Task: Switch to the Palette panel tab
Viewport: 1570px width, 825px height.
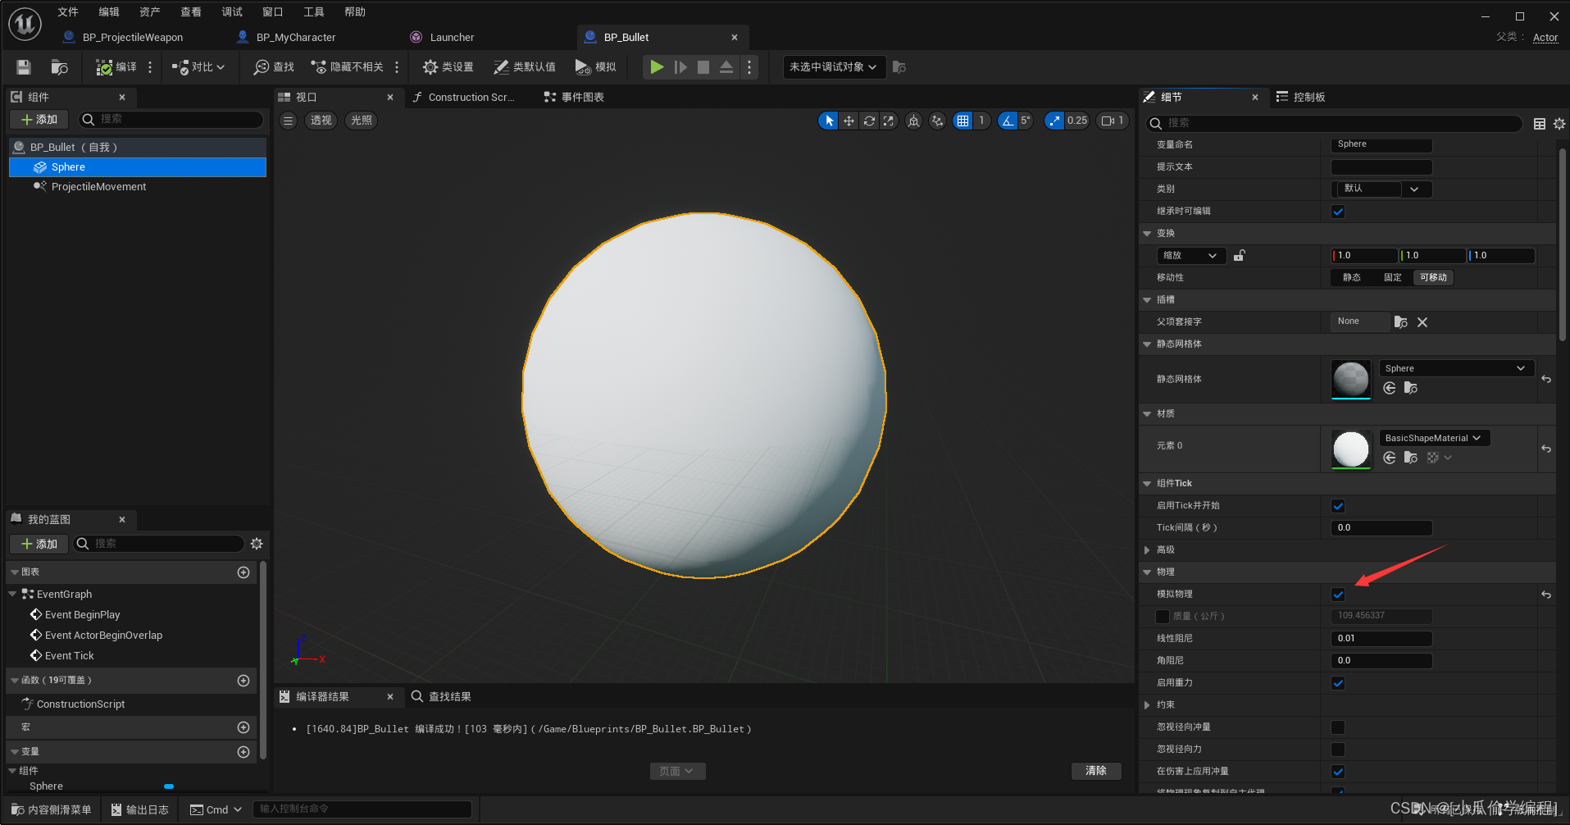Action: point(1301,98)
